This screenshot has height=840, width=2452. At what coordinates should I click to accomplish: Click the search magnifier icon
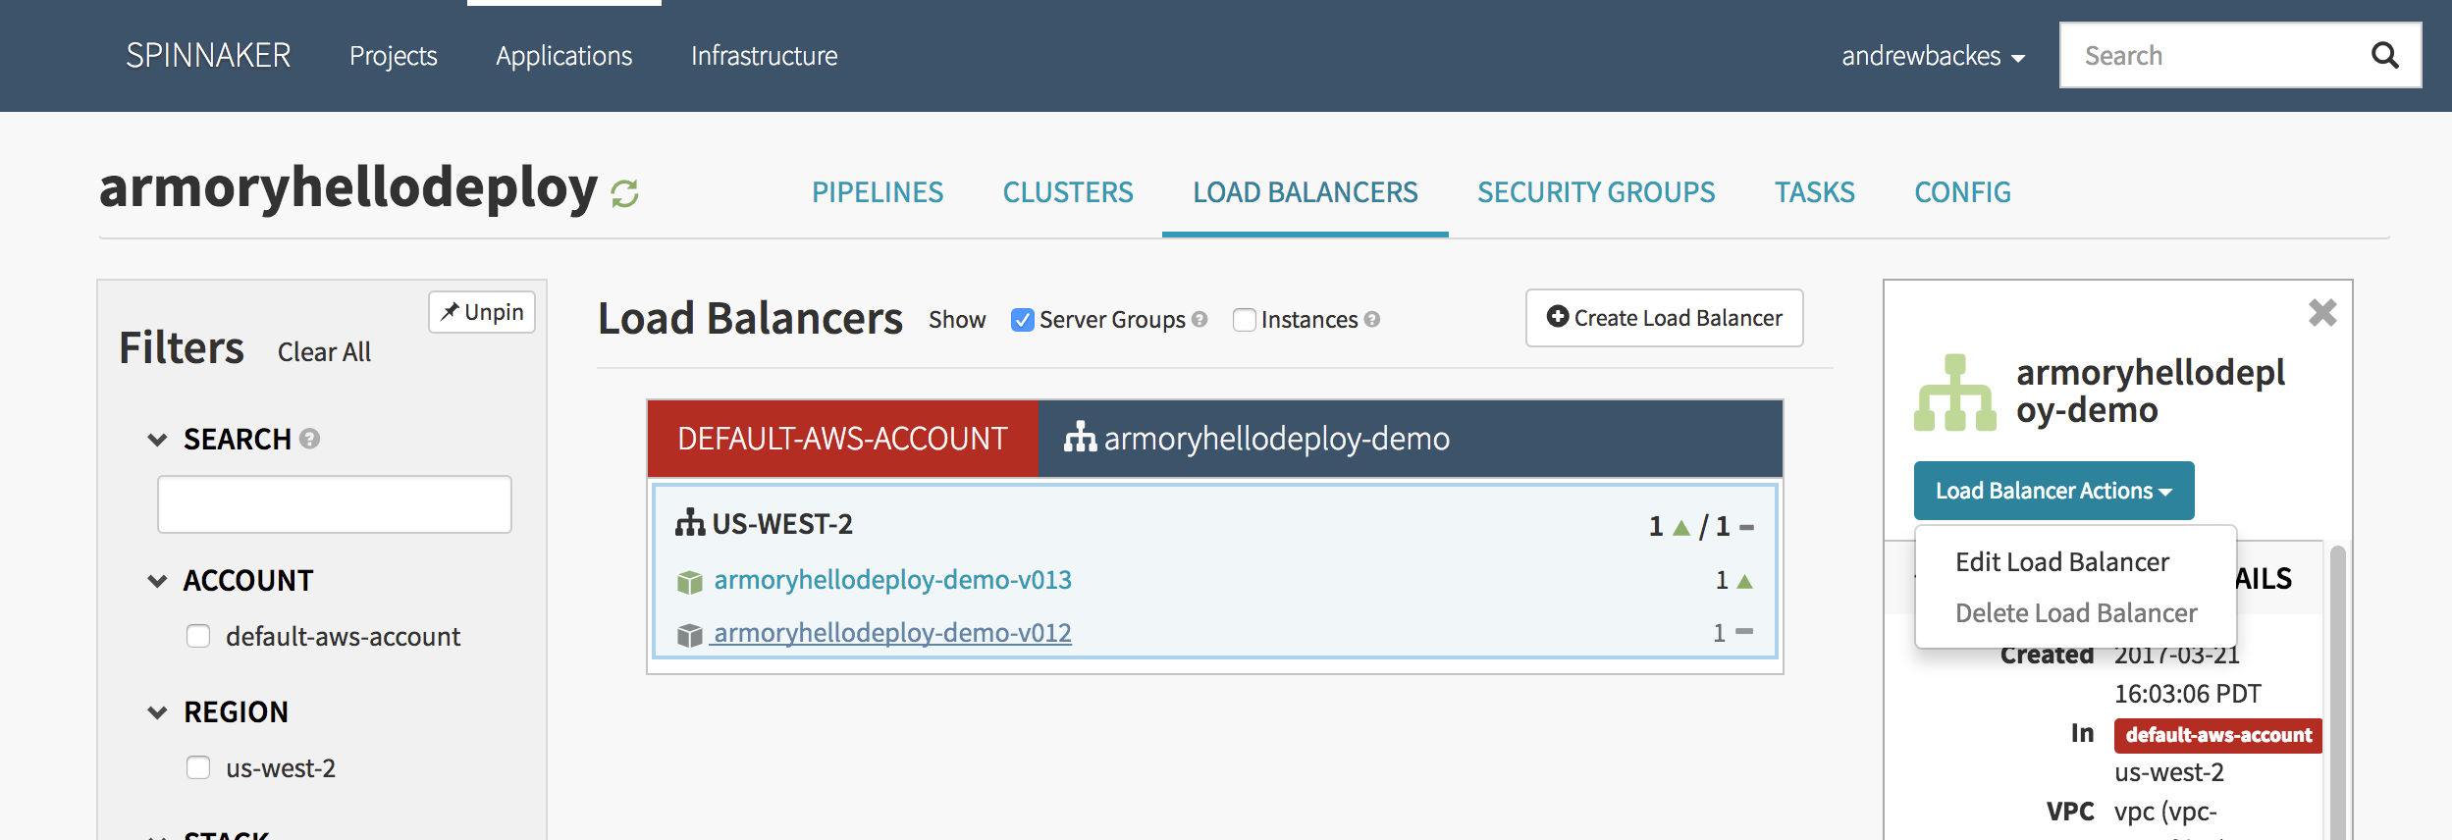tap(2384, 56)
